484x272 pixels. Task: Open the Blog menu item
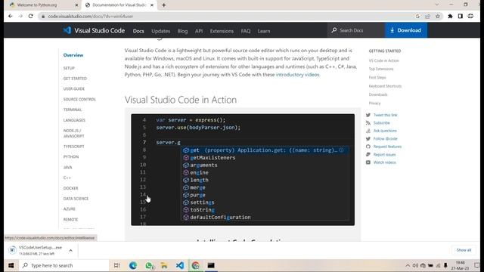click(x=182, y=31)
